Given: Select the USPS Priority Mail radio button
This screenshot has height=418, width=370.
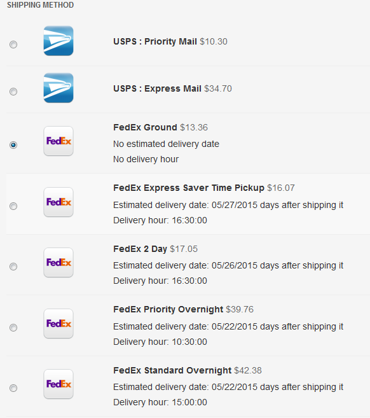Looking at the screenshot, I should [13, 45].
